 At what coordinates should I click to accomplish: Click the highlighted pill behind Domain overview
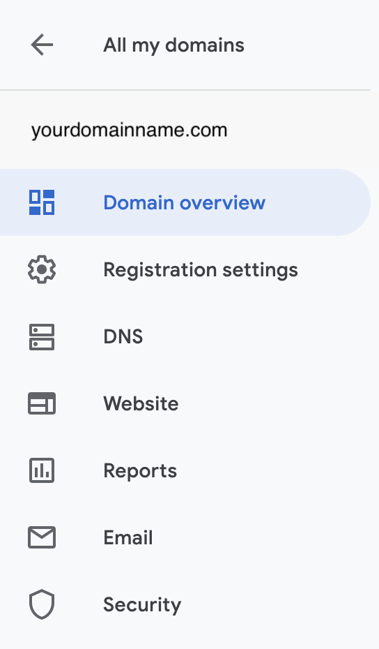point(185,202)
